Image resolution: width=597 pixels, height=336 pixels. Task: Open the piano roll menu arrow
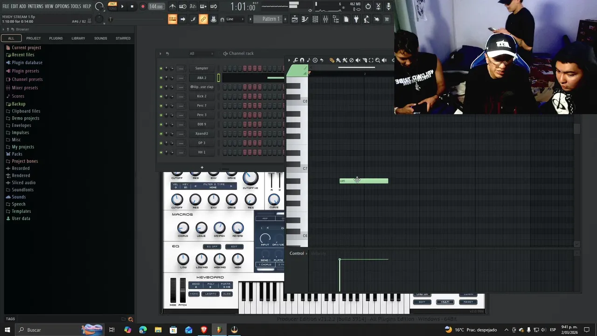pos(289,60)
